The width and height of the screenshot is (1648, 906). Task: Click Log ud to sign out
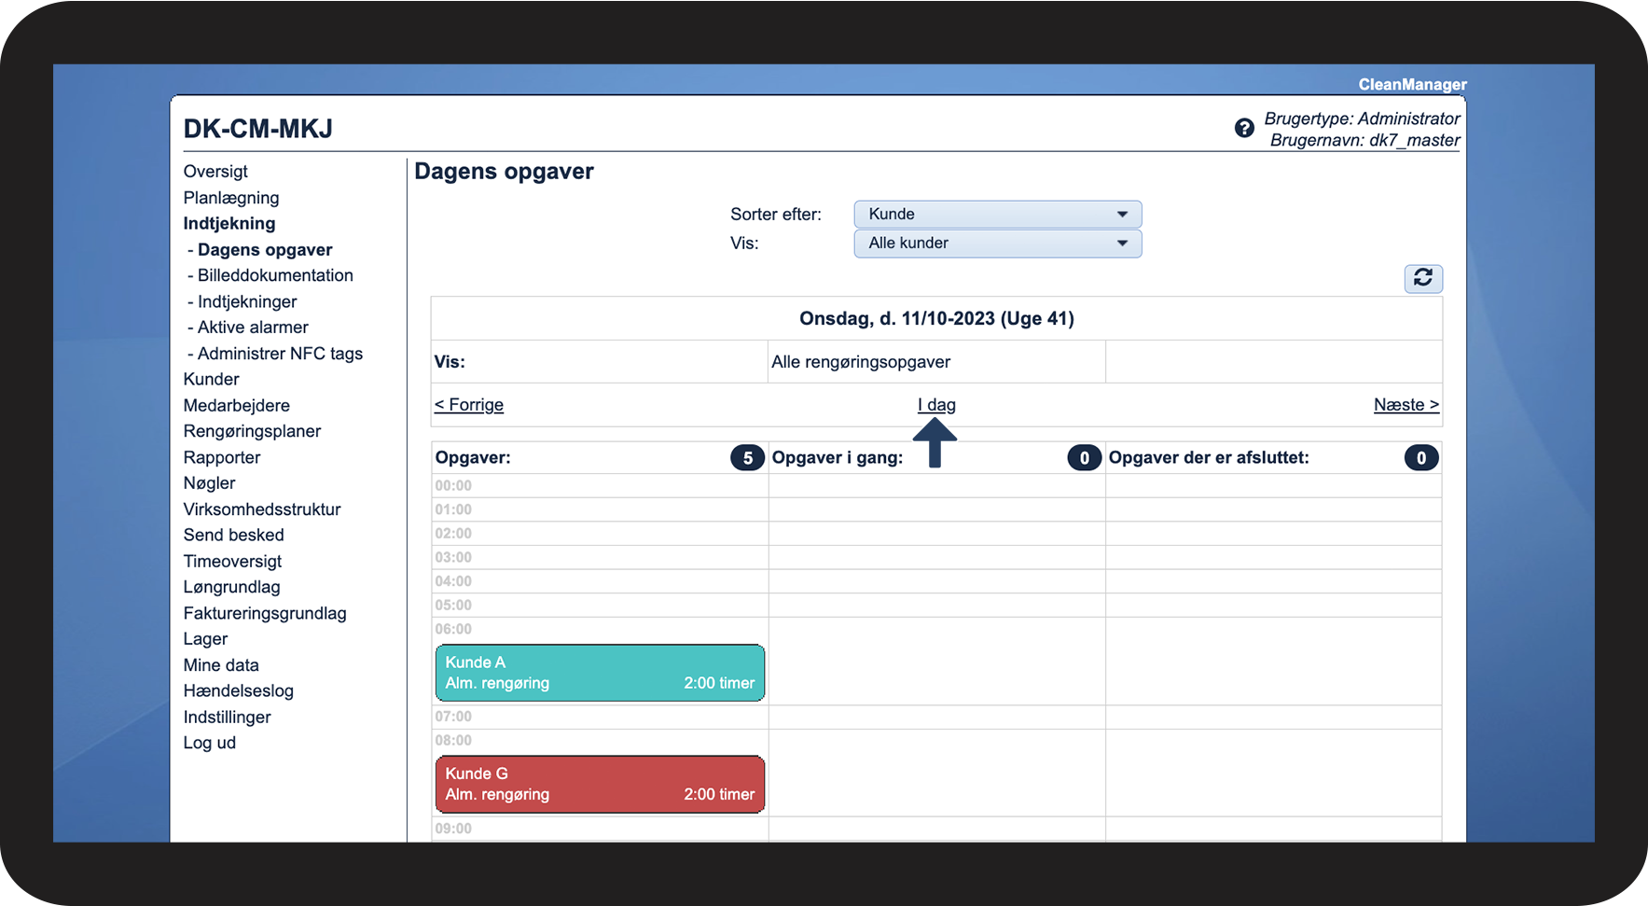point(210,743)
